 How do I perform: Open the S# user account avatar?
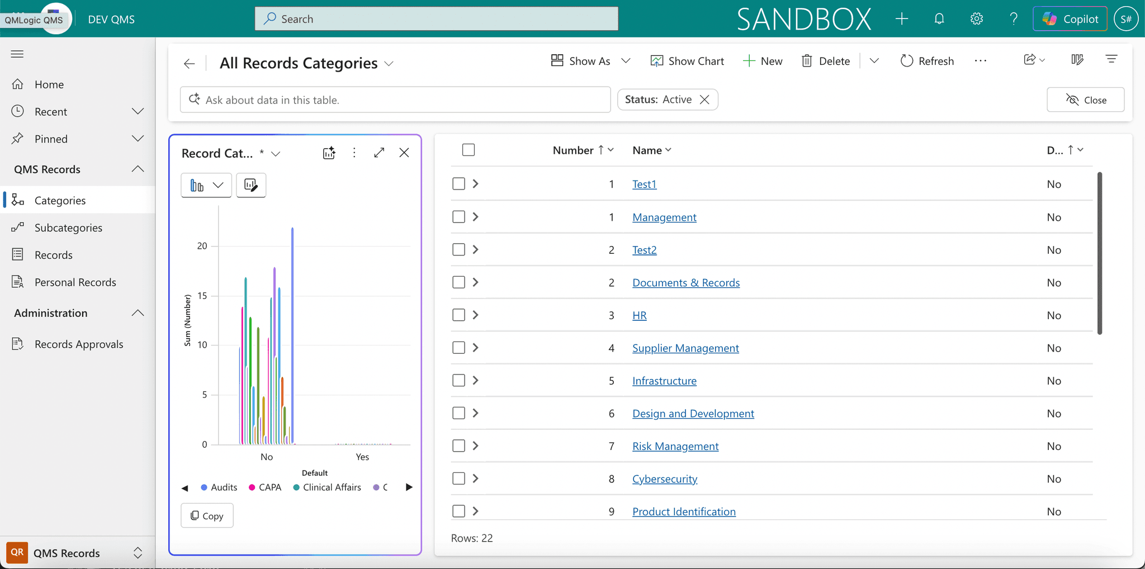point(1126,19)
